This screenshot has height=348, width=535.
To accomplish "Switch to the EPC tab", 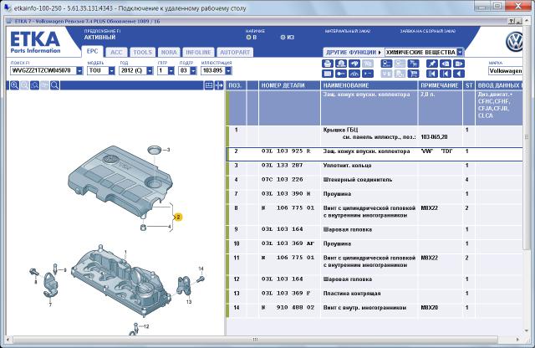I will (92, 51).
